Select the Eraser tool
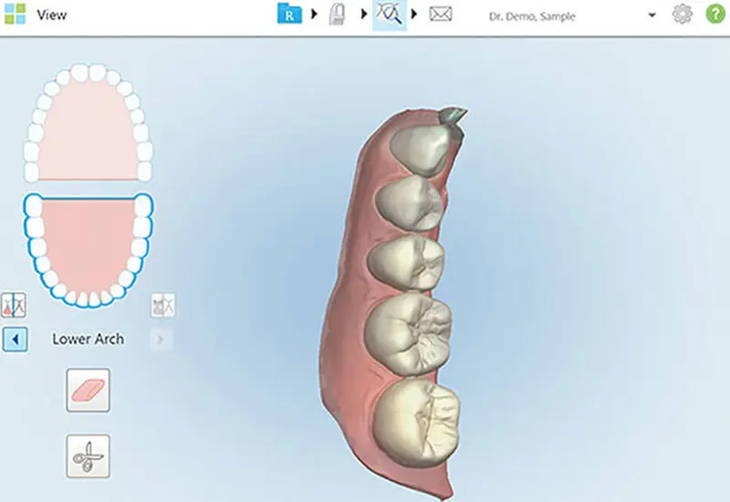Viewport: 730px width, 502px height. point(88,391)
